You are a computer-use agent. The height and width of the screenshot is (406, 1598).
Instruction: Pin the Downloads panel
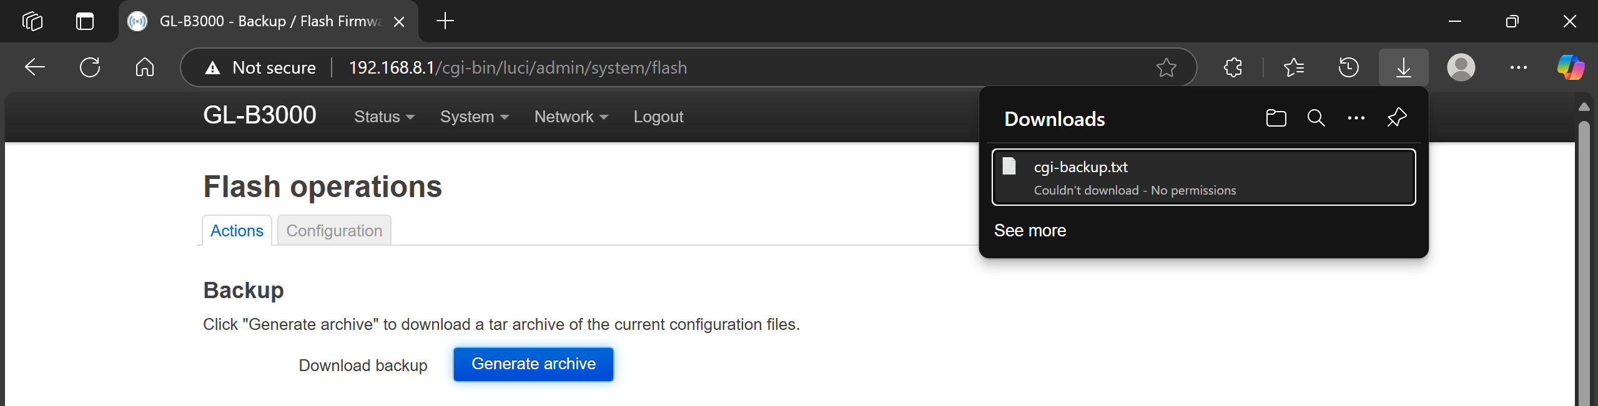click(x=1396, y=118)
